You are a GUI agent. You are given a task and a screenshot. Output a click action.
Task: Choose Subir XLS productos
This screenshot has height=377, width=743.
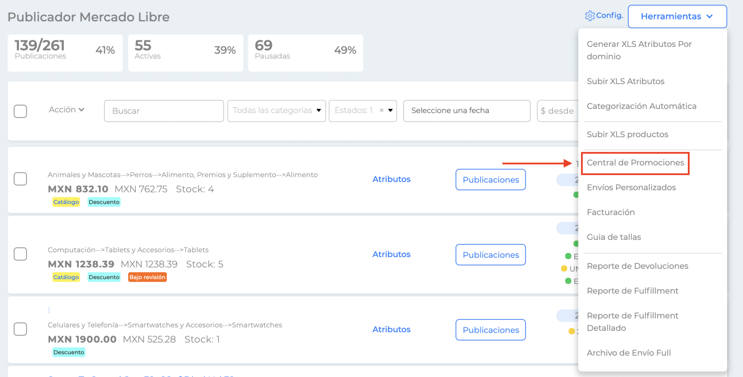click(627, 134)
